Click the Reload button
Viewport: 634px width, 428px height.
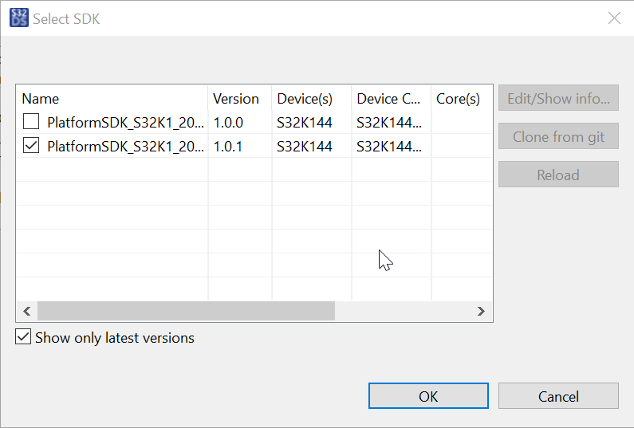(x=558, y=175)
